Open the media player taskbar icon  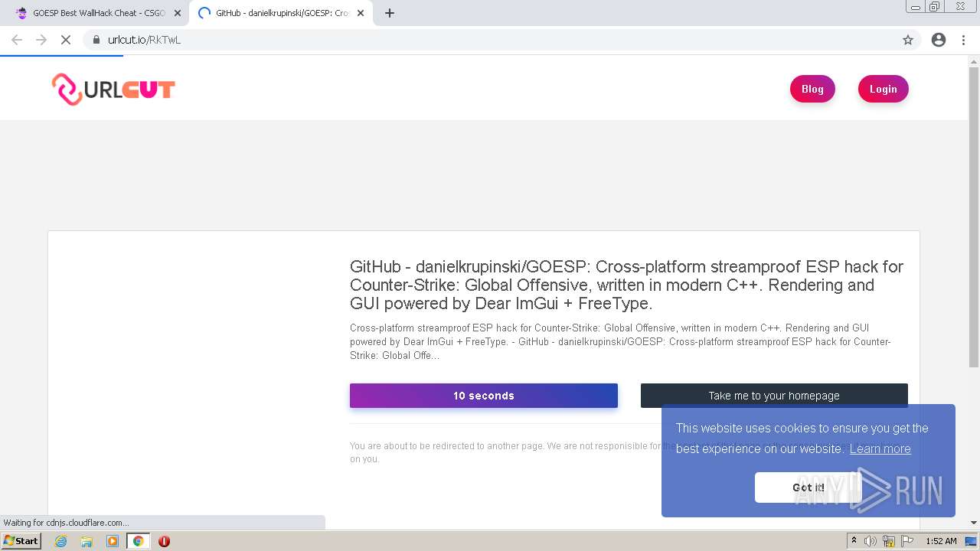113,541
